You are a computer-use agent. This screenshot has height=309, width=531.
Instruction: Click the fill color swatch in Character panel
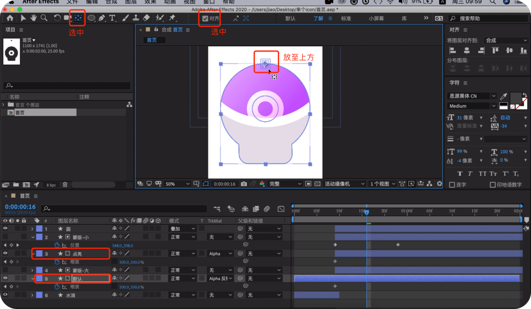[x=516, y=98]
